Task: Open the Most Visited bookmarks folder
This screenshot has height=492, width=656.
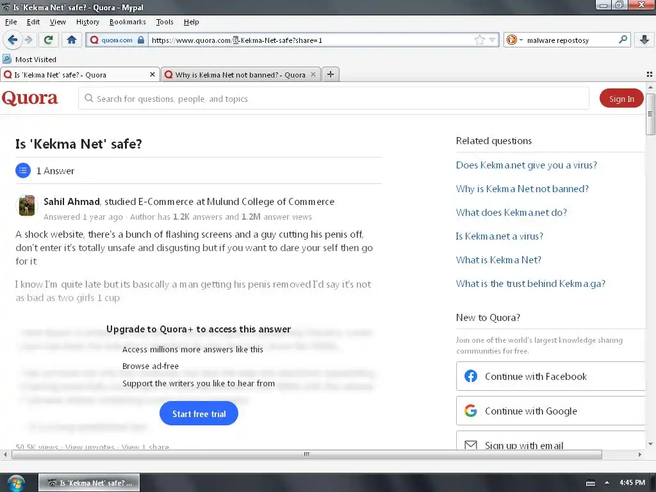Action: click(x=29, y=60)
